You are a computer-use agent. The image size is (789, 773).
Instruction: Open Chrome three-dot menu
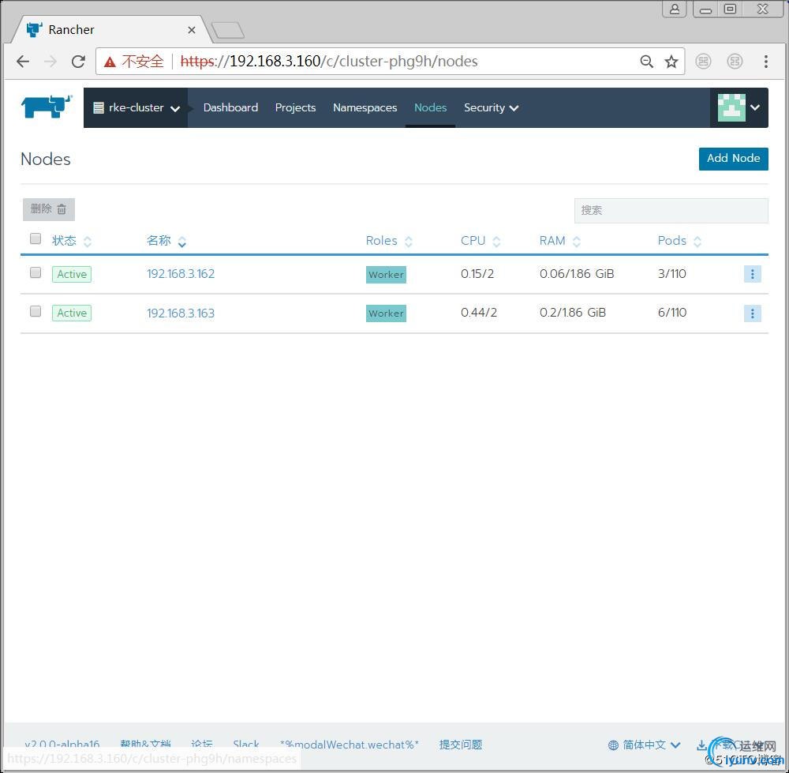766,62
